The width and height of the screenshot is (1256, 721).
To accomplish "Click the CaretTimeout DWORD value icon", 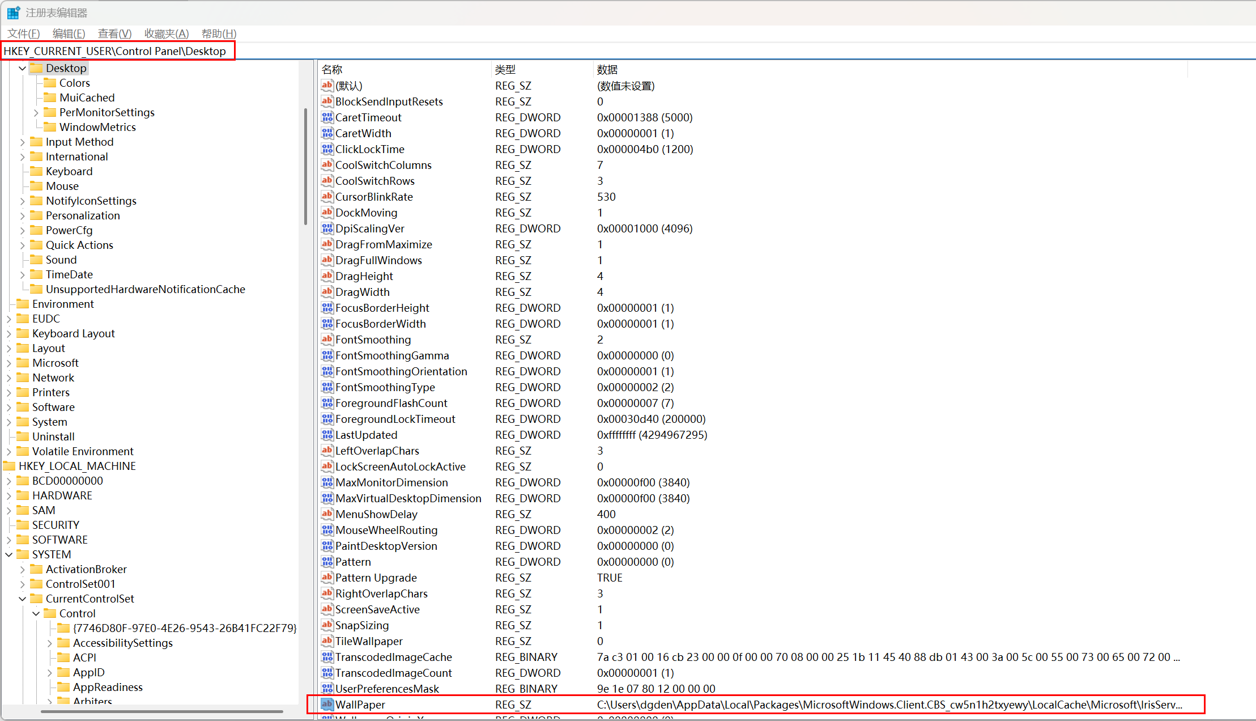I will tap(327, 117).
